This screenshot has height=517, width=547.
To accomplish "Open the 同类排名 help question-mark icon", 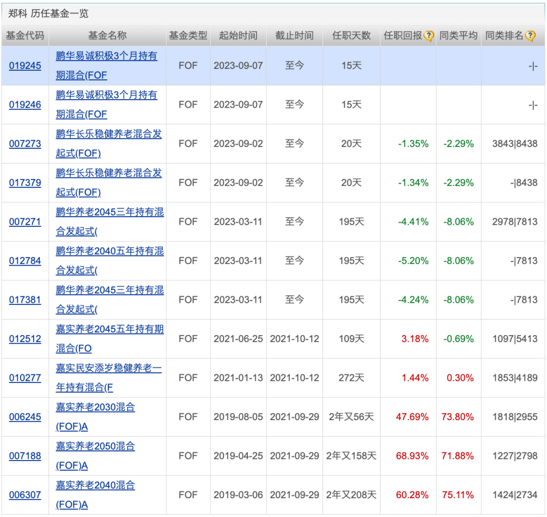I will coord(530,35).
